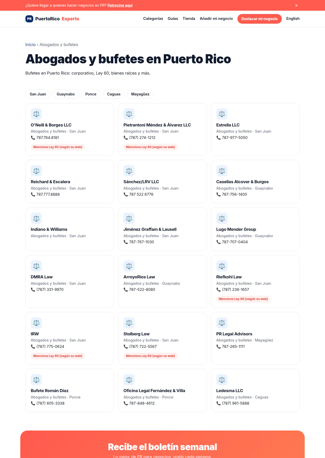Click the Ley 60 badge on IRW card
This screenshot has width=325, height=458.
pyautogui.click(x=58, y=356)
